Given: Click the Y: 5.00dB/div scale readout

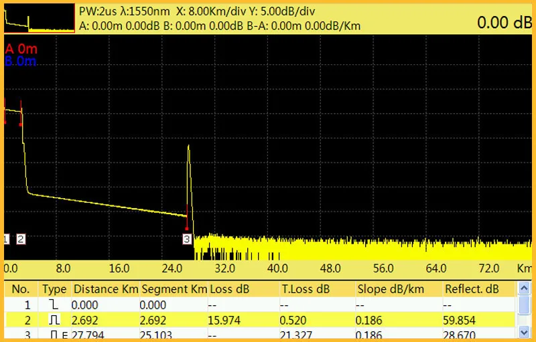Looking at the screenshot, I should click(x=281, y=11).
